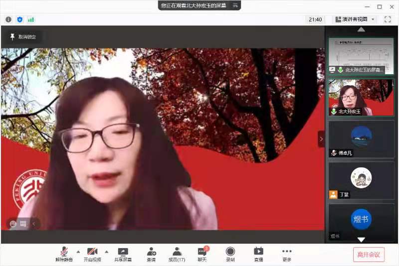Open the blue security shield icon

(20, 19)
